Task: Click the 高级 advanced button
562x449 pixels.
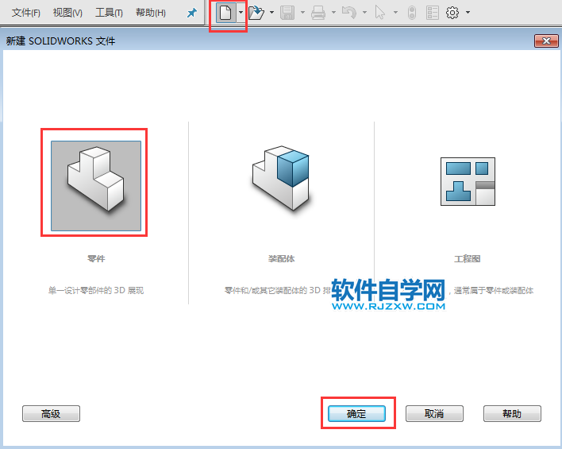Action: (52, 414)
